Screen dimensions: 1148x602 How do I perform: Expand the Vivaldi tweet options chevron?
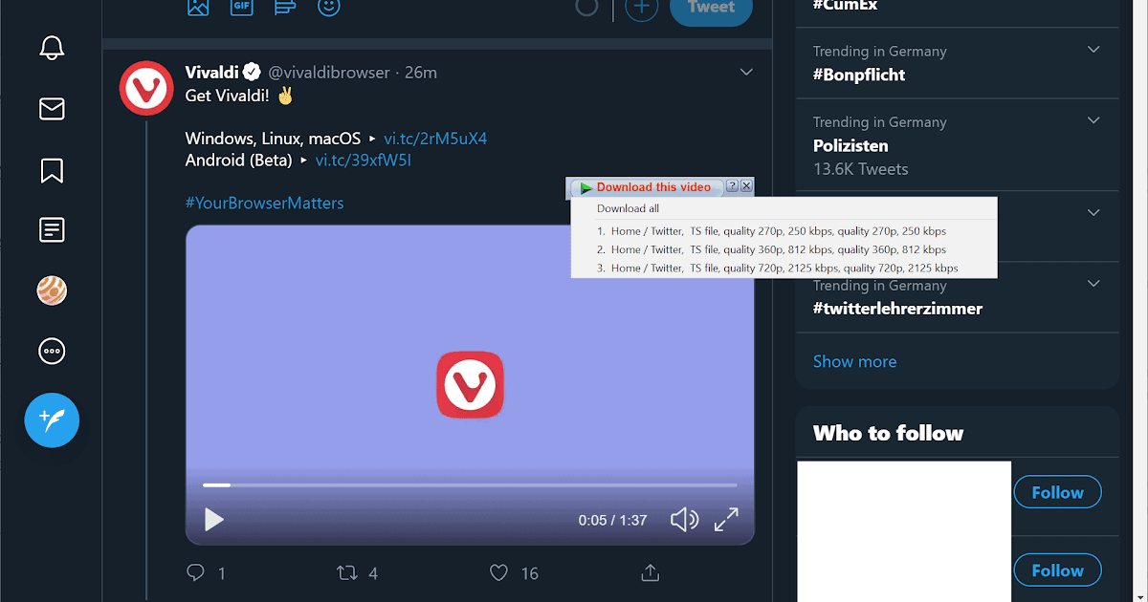pyautogui.click(x=747, y=72)
